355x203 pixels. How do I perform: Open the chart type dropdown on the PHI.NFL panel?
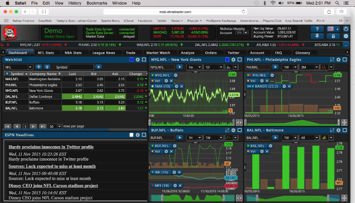tap(331, 67)
